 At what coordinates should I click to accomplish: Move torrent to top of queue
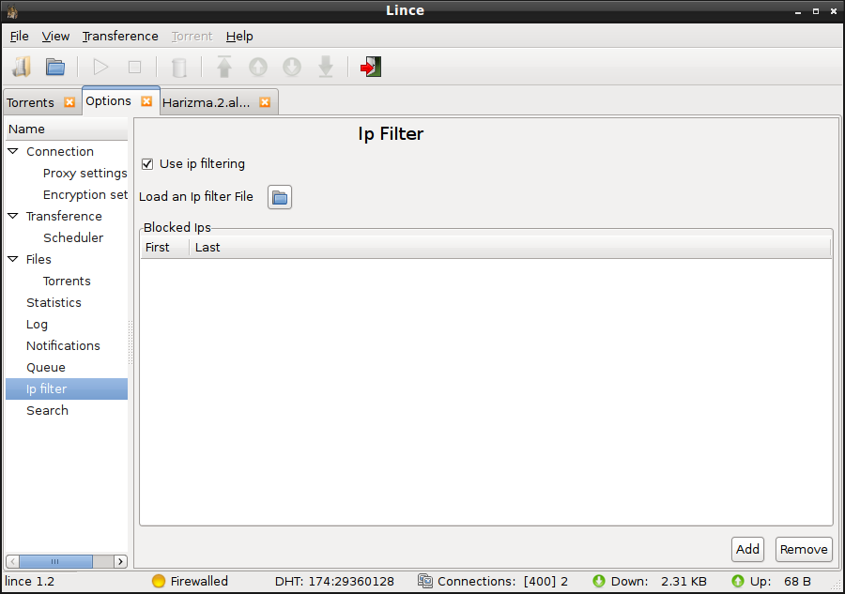point(224,68)
